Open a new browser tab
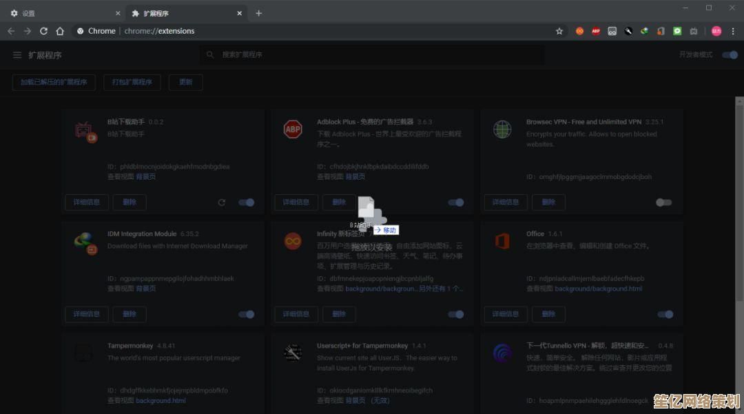Image resolution: width=744 pixels, height=414 pixels. [258, 13]
